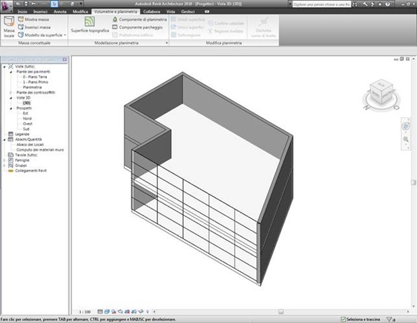Select the Est elevation
This screenshot has height=323, width=417.
pos(26,113)
